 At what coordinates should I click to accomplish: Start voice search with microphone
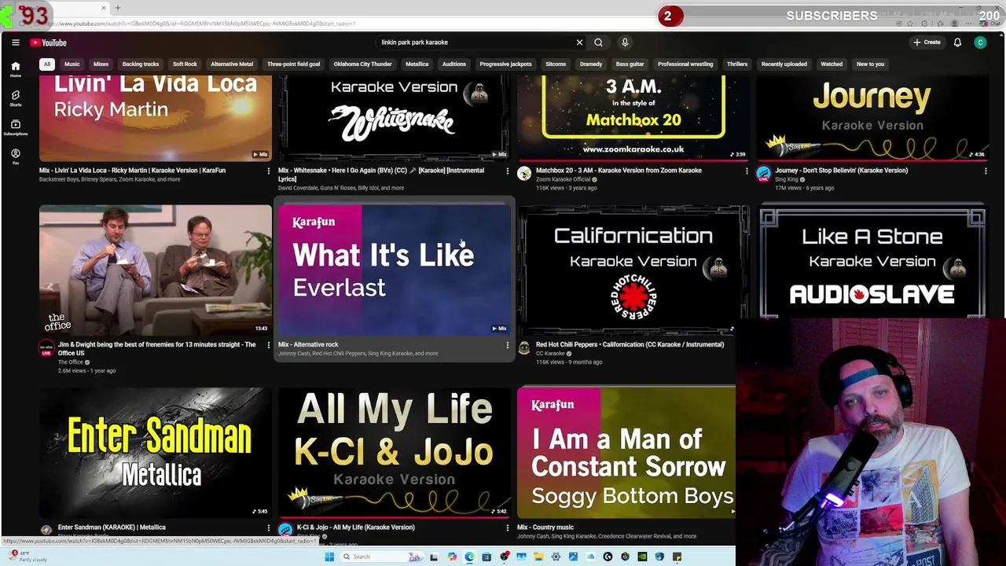coord(625,42)
